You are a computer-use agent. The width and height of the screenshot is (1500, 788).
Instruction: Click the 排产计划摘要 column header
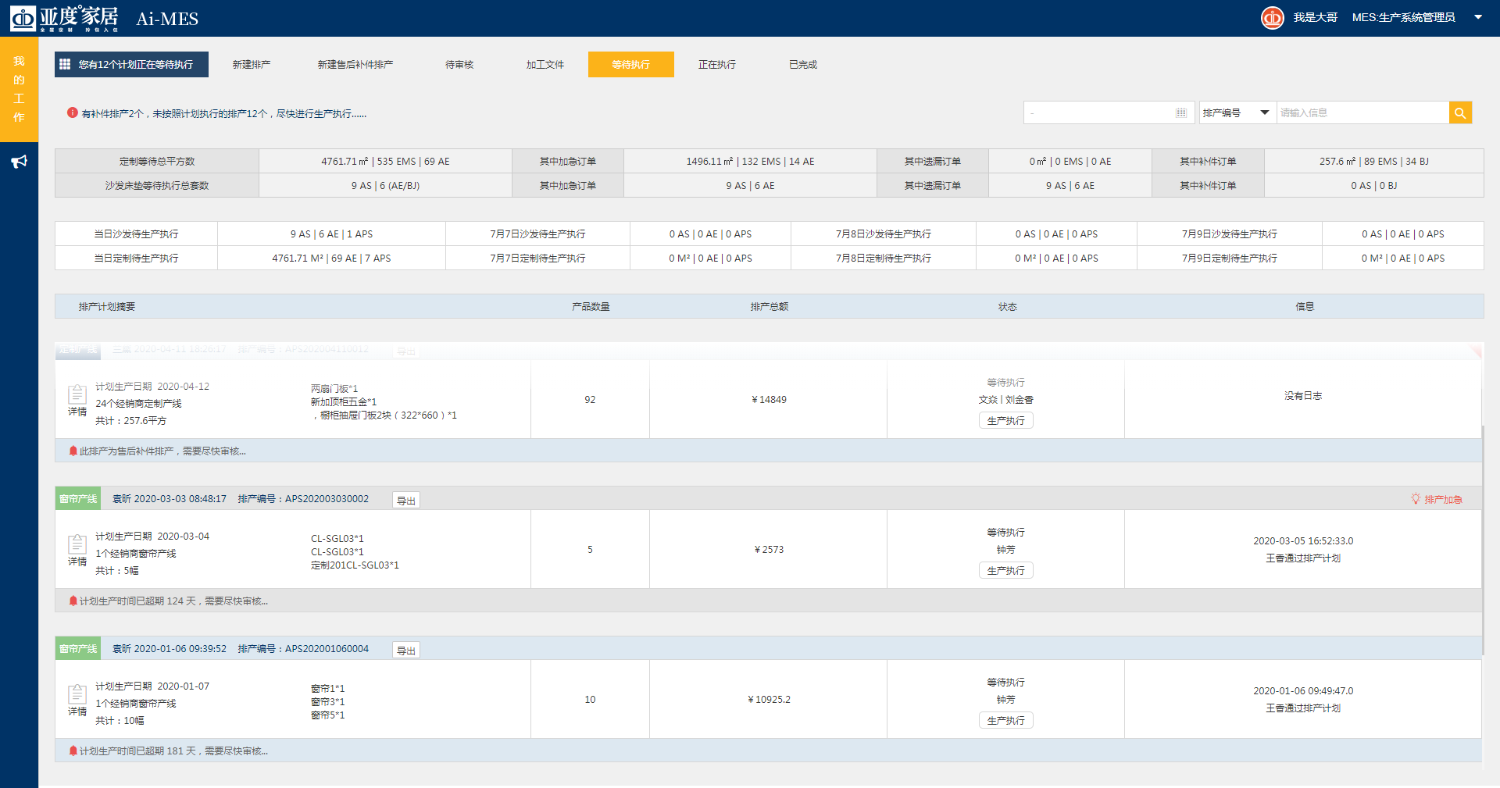[107, 306]
